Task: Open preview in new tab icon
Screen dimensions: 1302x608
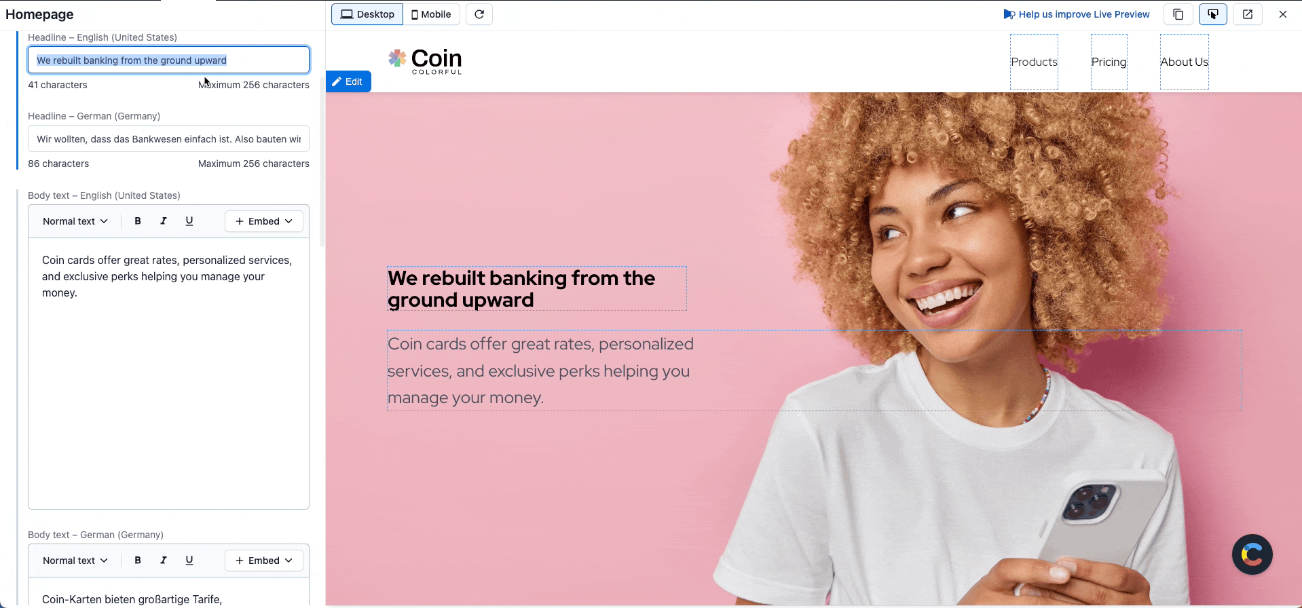Action: 1248,14
